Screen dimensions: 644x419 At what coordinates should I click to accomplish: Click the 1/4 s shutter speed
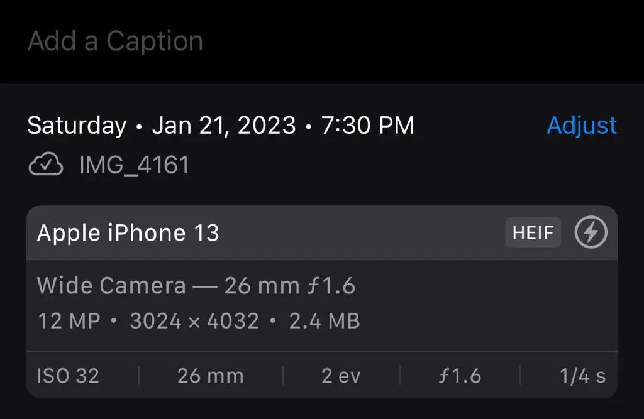point(582,376)
